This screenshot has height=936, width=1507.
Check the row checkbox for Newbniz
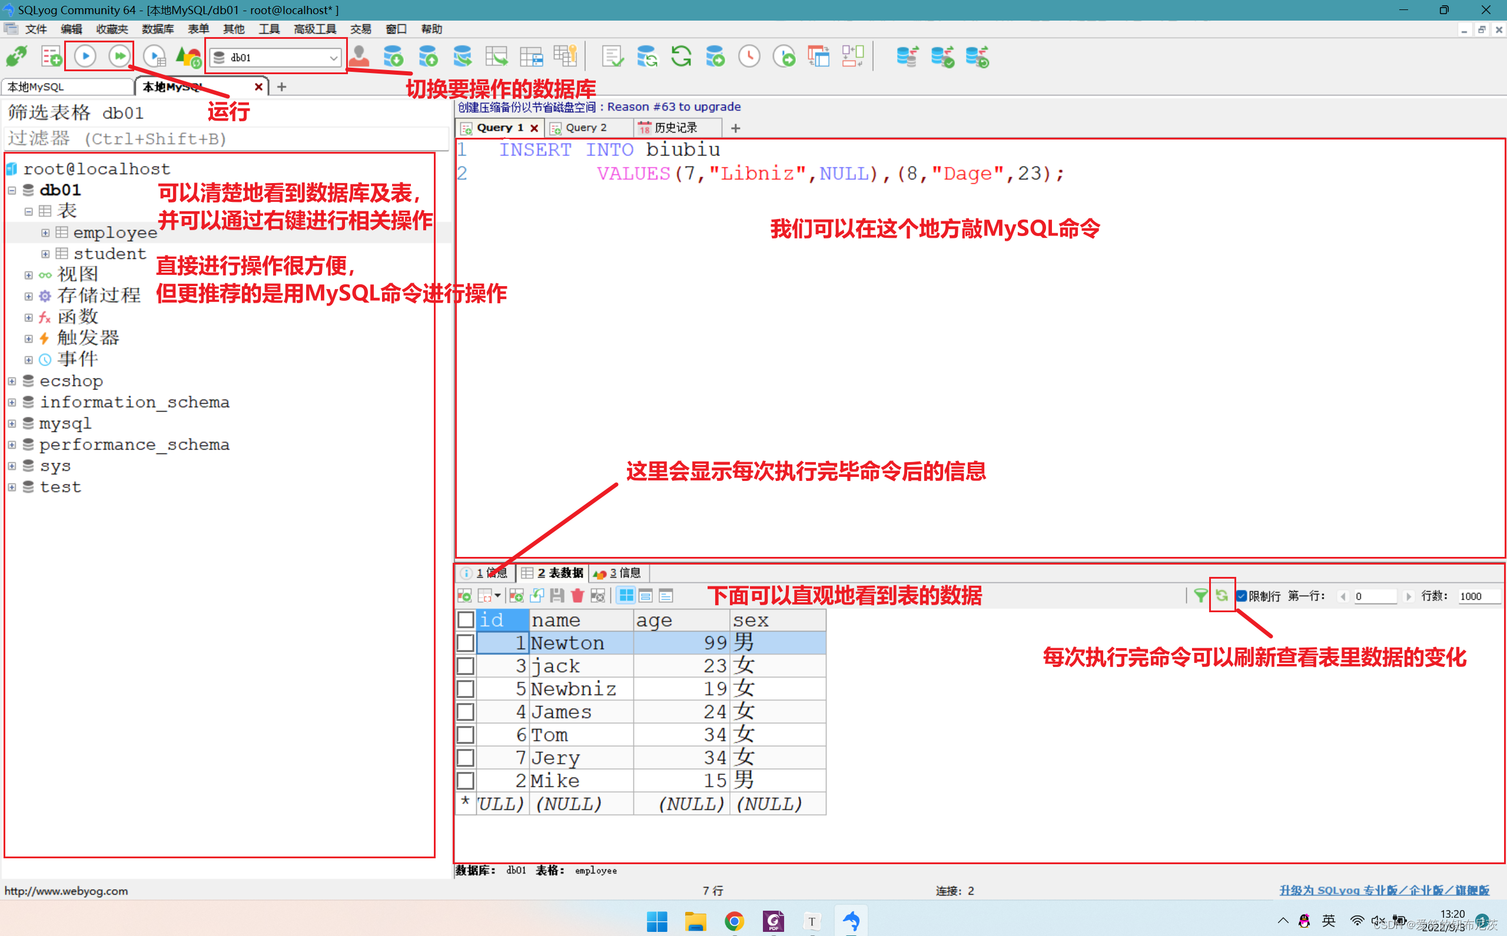coord(466,689)
